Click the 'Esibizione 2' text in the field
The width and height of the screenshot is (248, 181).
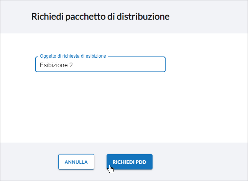pyautogui.click(x=56, y=65)
